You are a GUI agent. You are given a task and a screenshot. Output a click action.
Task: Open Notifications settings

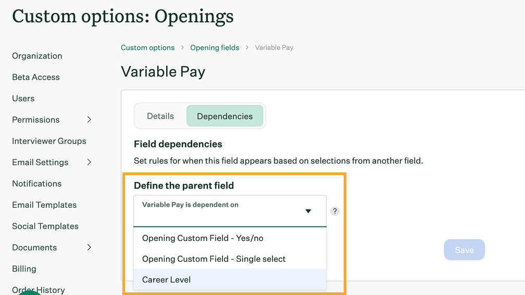pyautogui.click(x=37, y=184)
